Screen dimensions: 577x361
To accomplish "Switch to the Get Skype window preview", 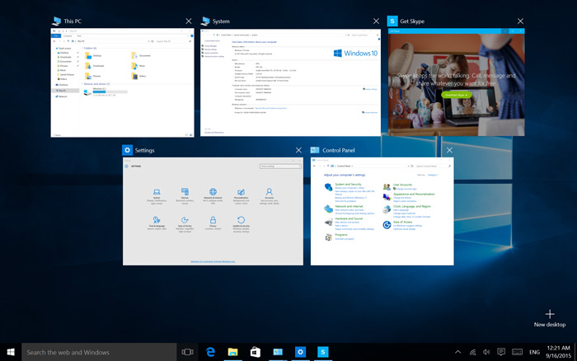I will pyautogui.click(x=456, y=82).
